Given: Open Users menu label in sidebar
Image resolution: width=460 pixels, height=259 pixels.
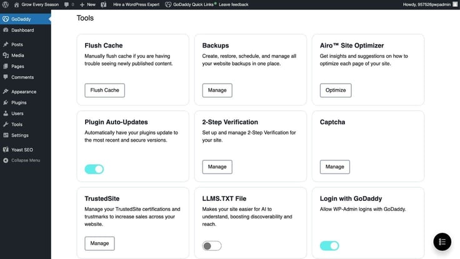Looking at the screenshot, I should (x=17, y=114).
